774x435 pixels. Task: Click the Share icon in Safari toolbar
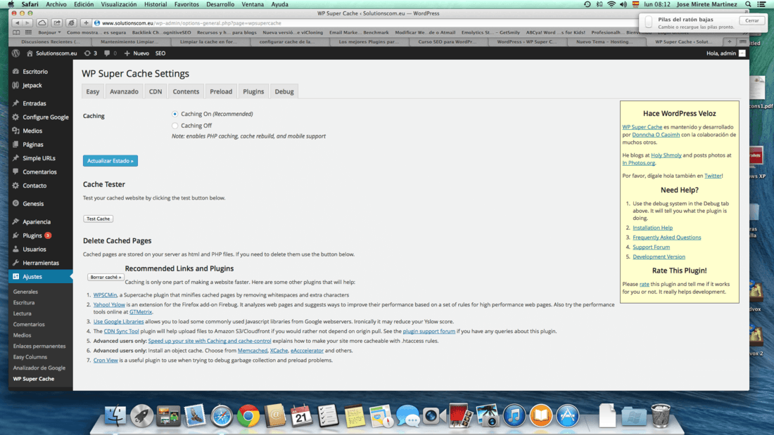pos(57,22)
